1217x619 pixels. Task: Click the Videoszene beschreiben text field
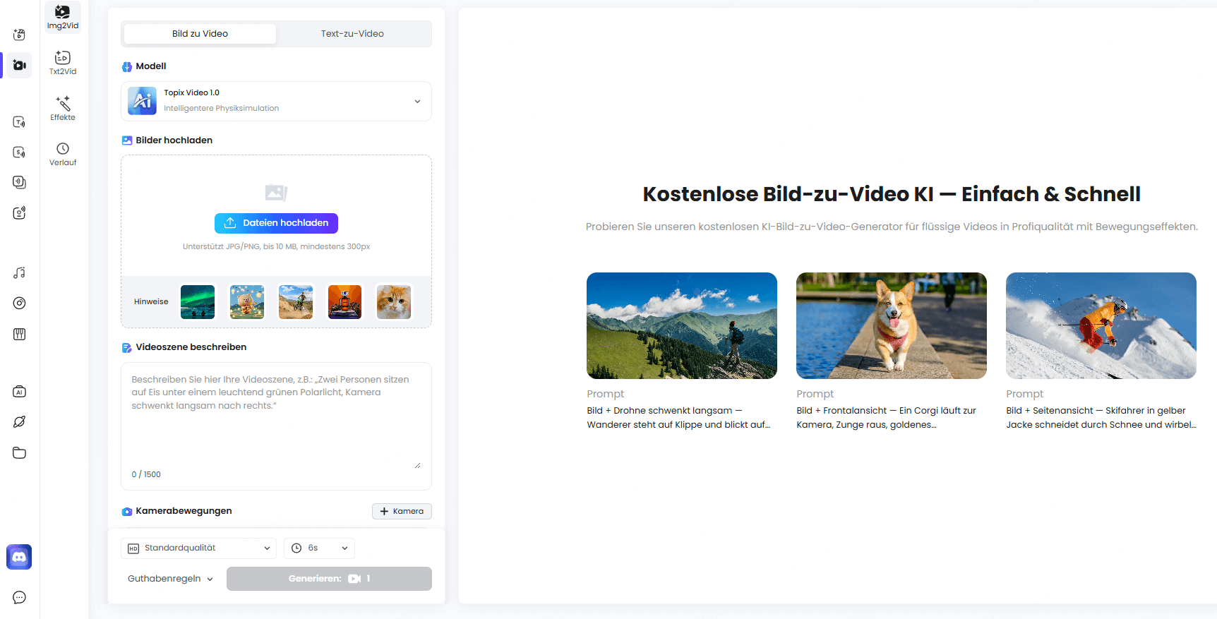tap(276, 426)
